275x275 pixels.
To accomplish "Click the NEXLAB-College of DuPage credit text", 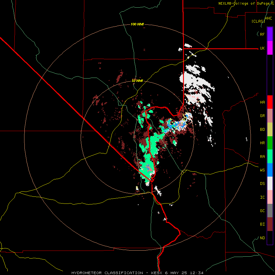I will point(246,3).
